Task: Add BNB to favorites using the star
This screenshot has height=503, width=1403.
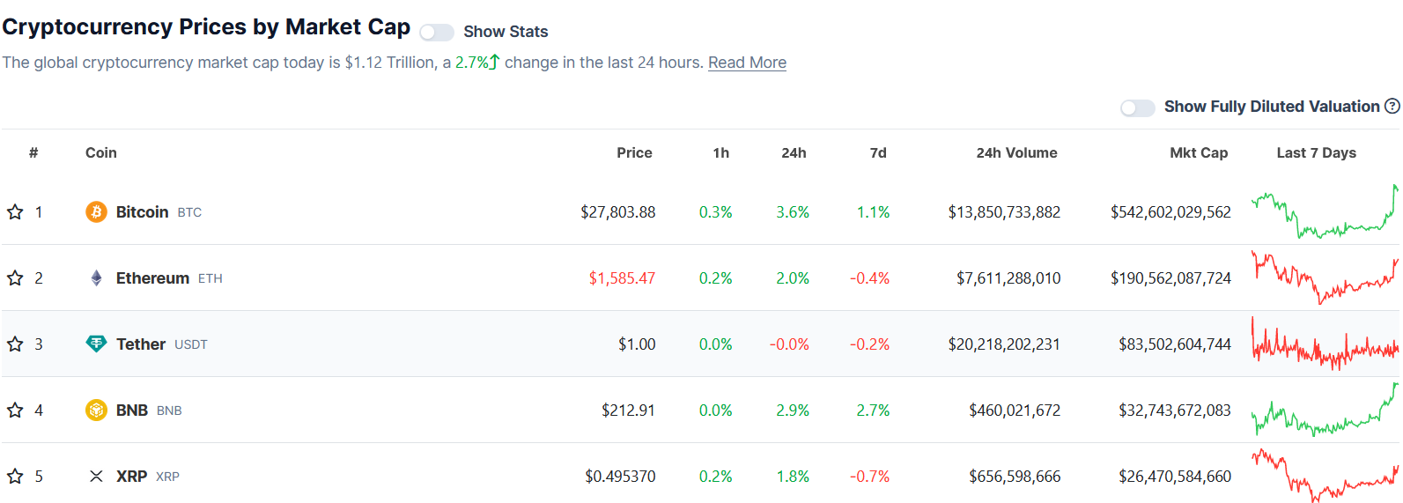Action: click(15, 411)
